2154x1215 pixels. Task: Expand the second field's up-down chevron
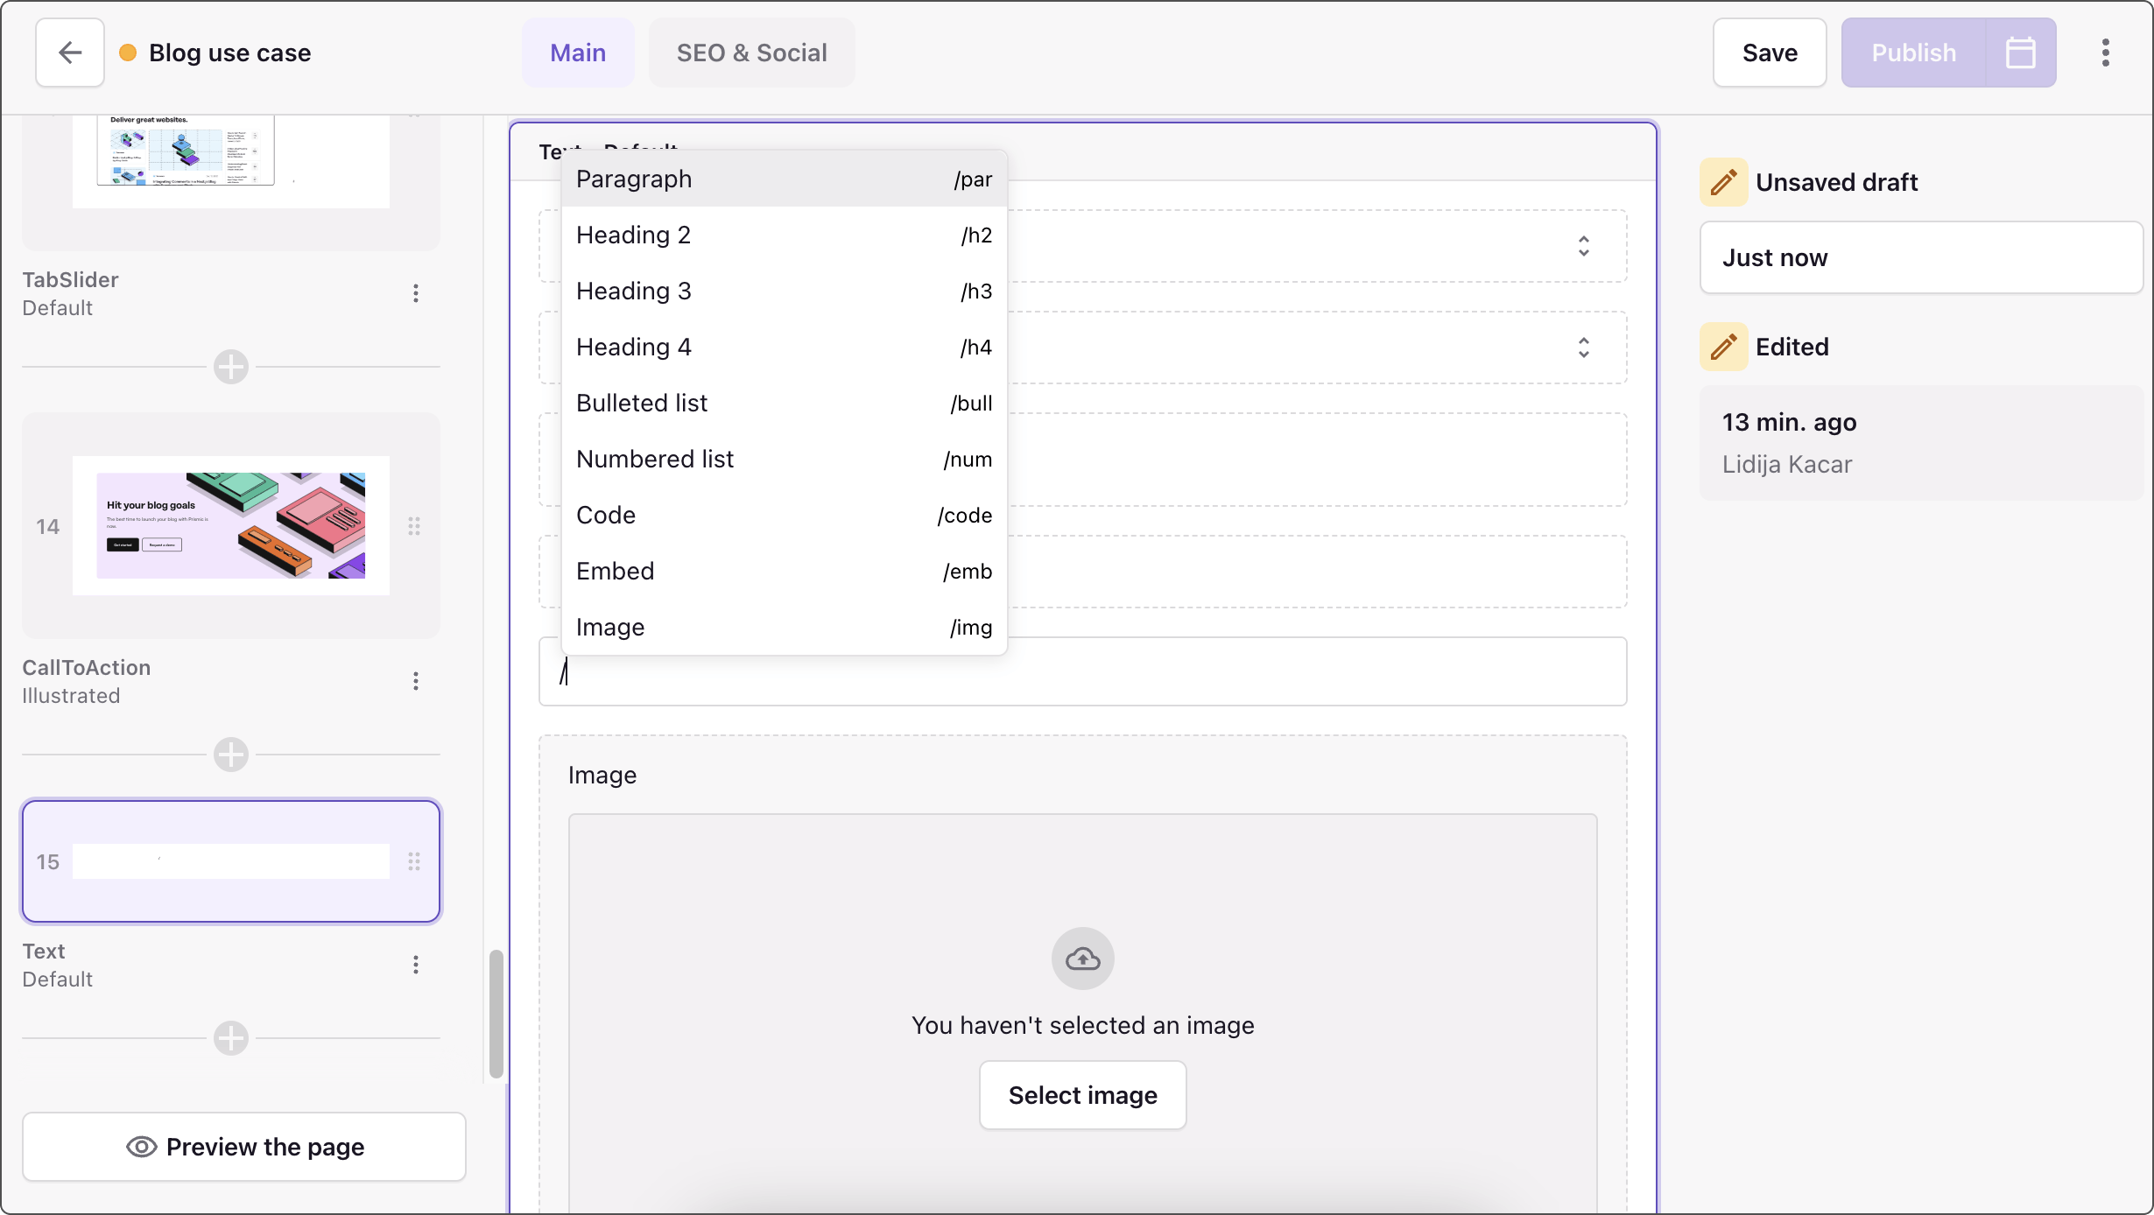[x=1583, y=348]
